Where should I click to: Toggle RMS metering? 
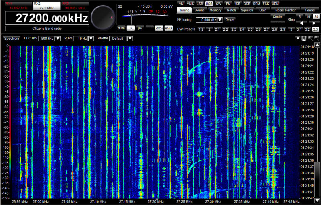pos(159,28)
